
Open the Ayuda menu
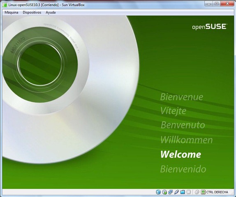pyautogui.click(x=51, y=12)
